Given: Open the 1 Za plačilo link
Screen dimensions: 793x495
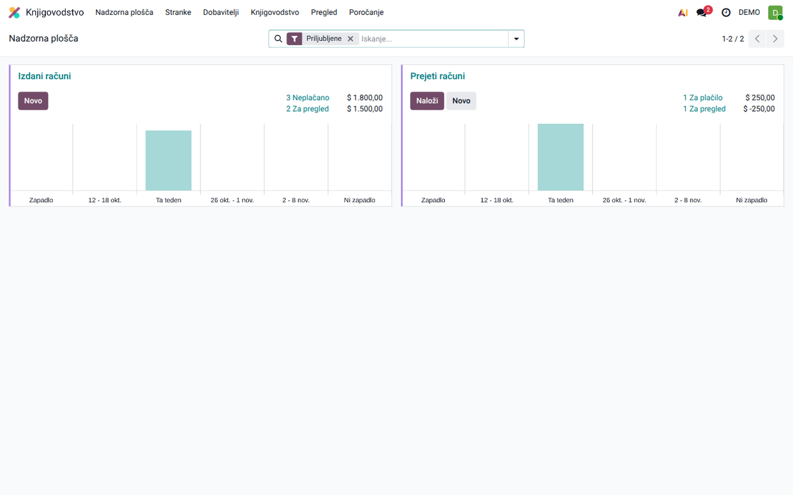Looking at the screenshot, I should click(x=703, y=97).
